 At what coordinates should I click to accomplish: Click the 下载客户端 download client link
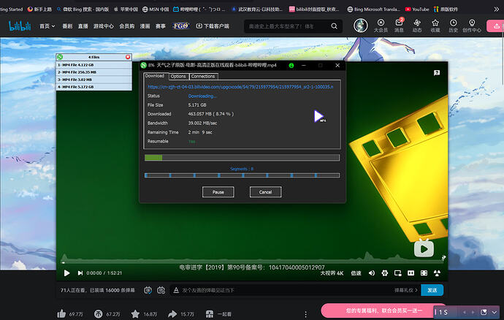(213, 26)
